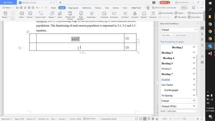Screen dimensions: 215x121
Task: Open the View tab
Action: (107, 8)
